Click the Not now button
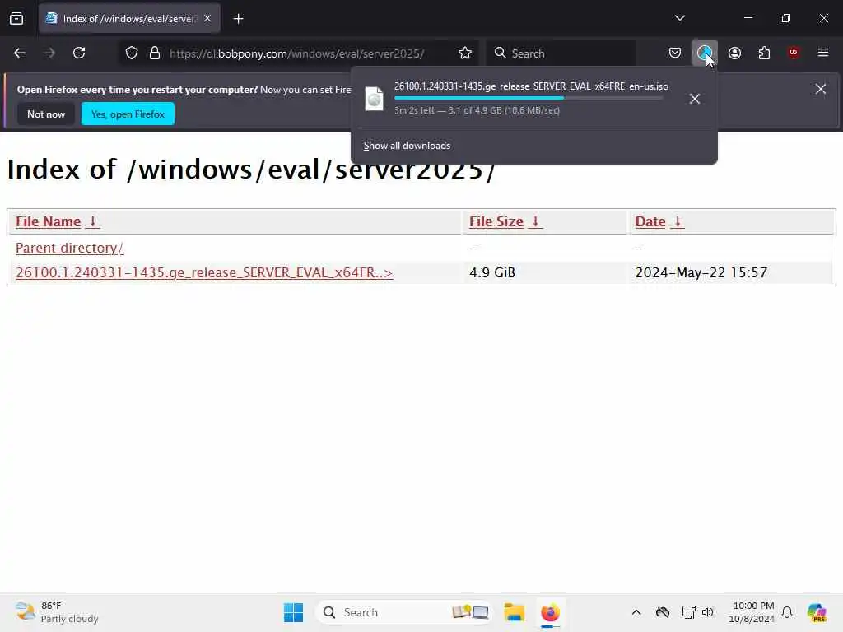This screenshot has width=843, height=632. pos(46,114)
